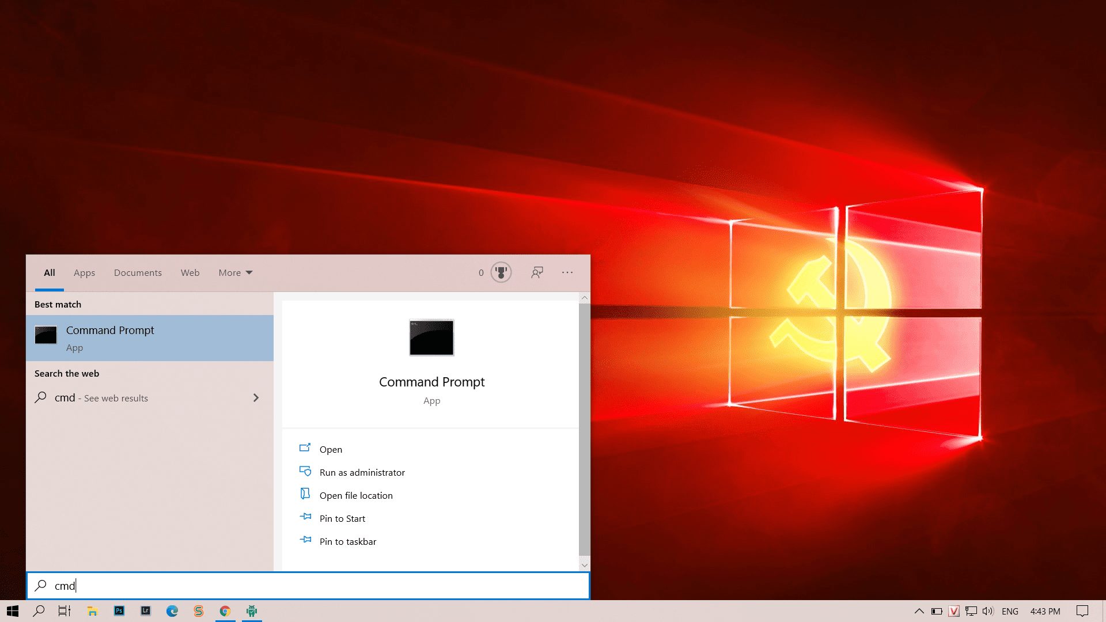
Task: Click the preview pane scrollbar up arrow
Action: (584, 298)
